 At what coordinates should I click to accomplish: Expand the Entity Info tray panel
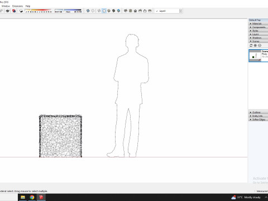click(259, 116)
